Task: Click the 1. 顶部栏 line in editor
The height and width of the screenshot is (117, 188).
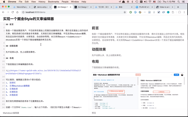Action: [11, 83]
